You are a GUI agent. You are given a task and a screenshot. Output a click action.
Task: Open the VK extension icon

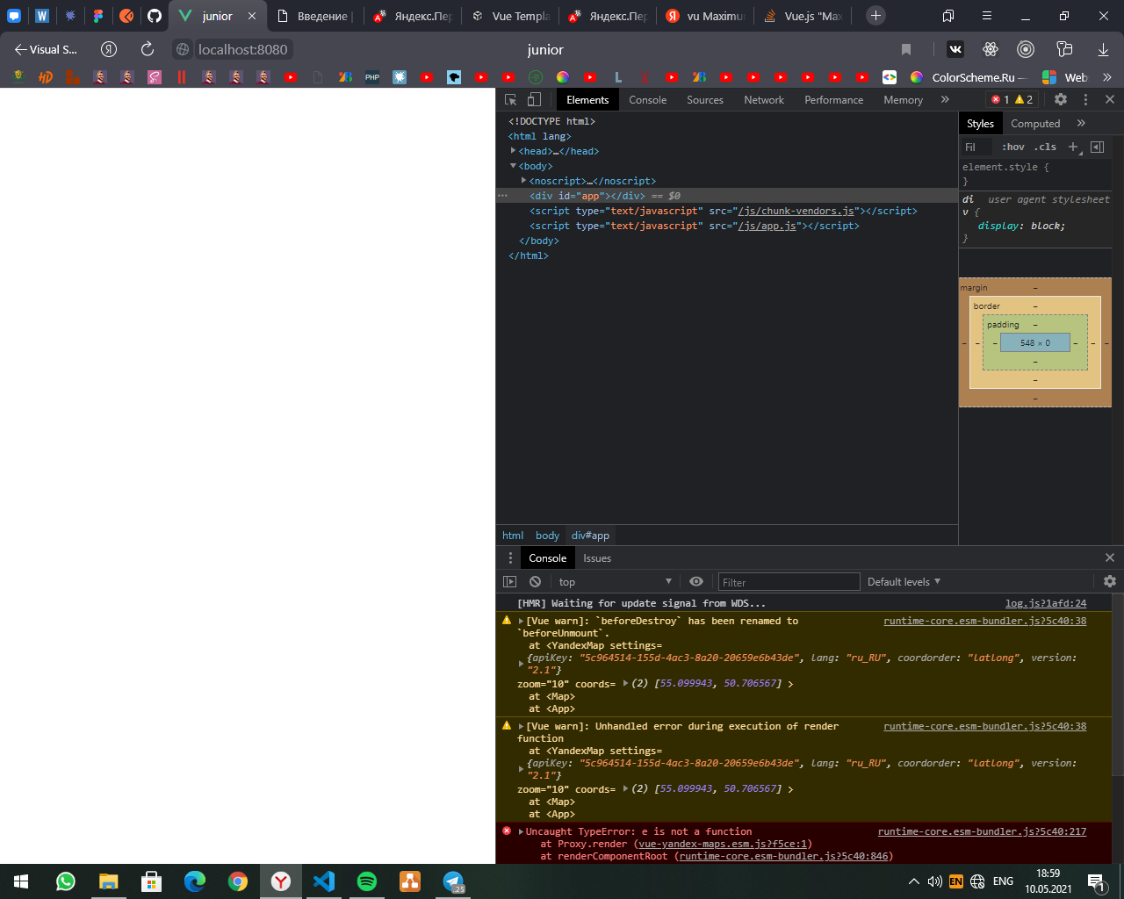click(x=955, y=50)
